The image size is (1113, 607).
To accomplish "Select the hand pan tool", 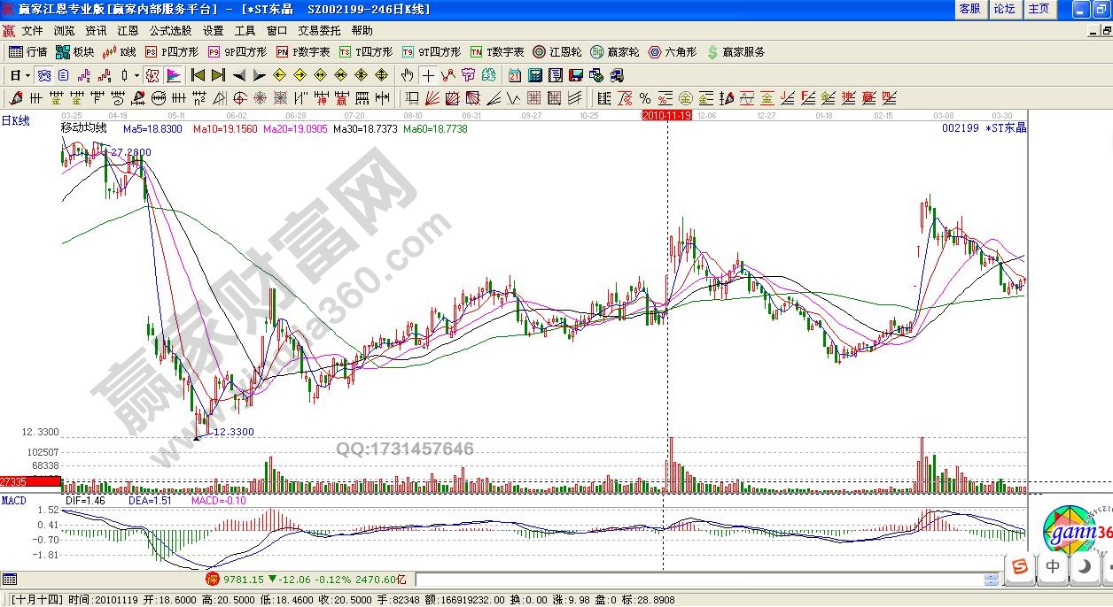I will 407,75.
